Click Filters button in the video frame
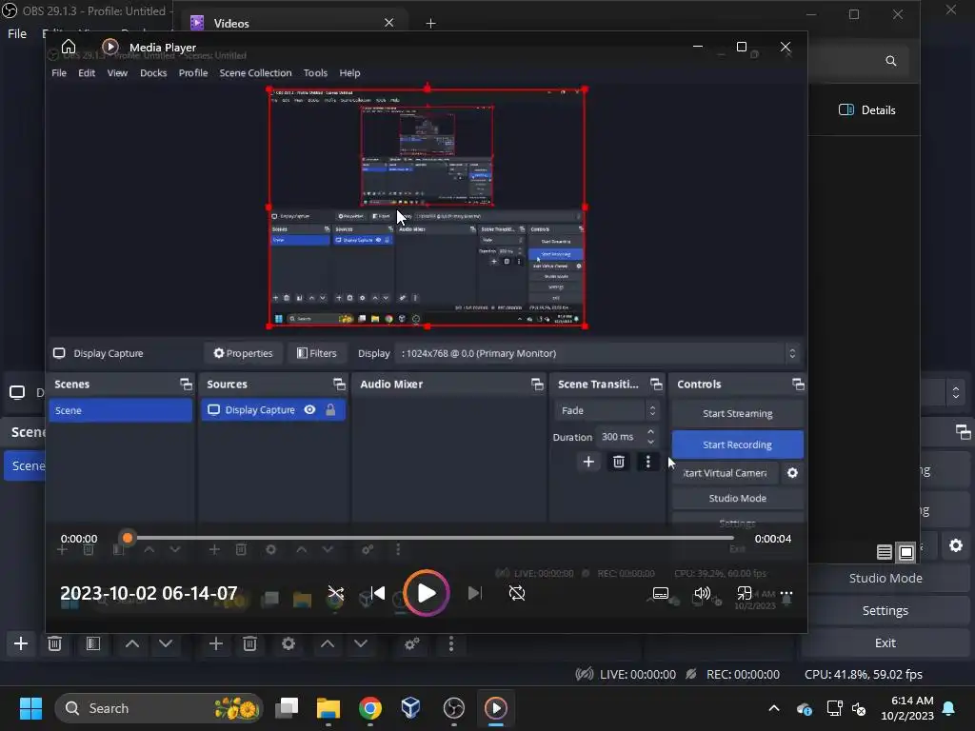The width and height of the screenshot is (975, 731). click(317, 353)
